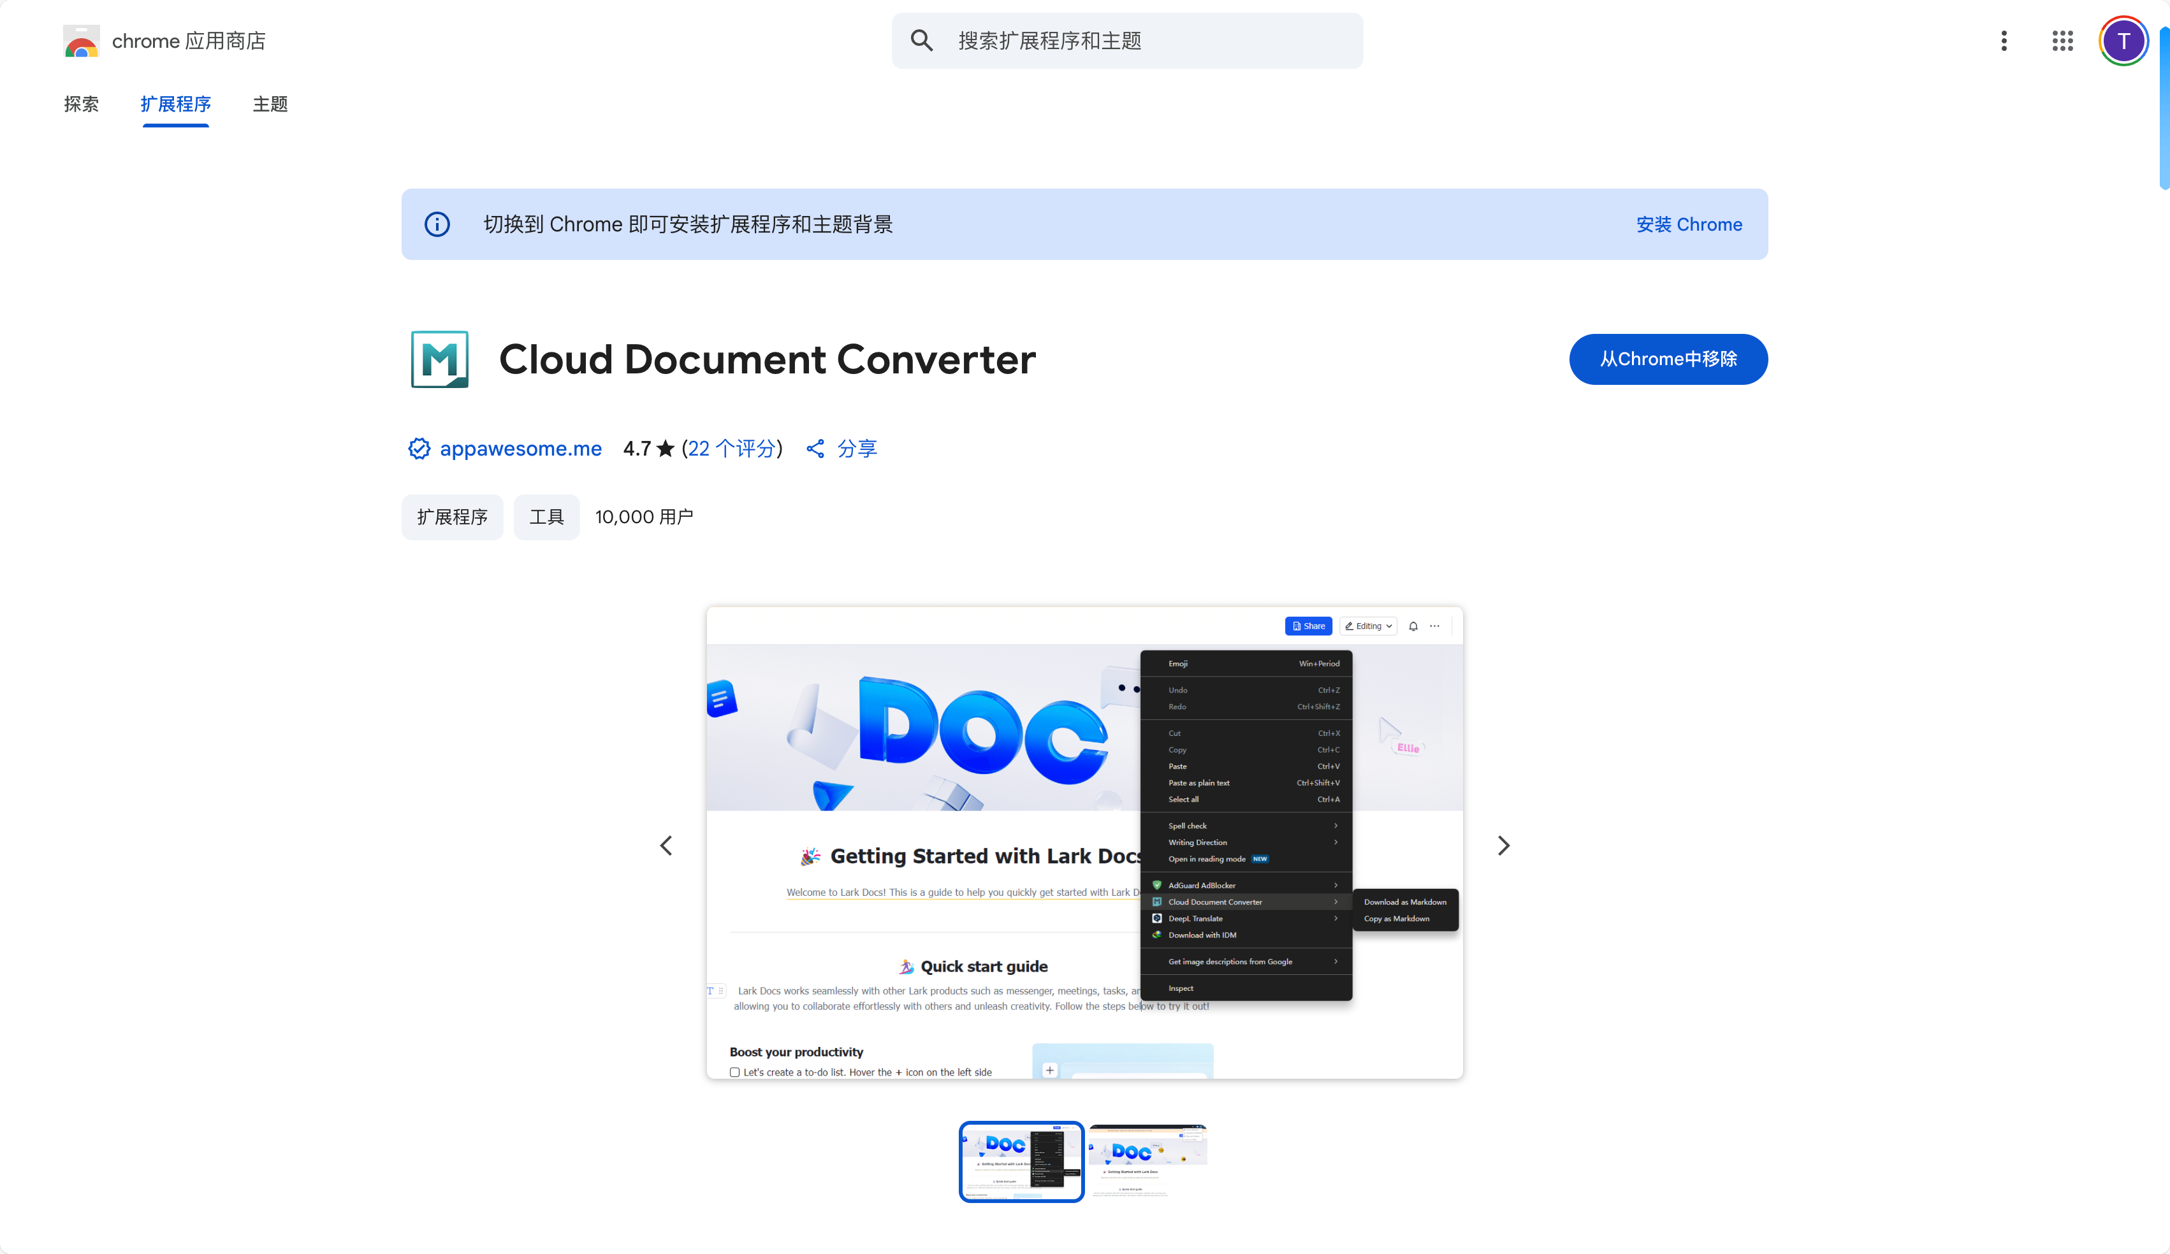
Task: Show the next screenshot with right arrow
Action: tap(1503, 845)
